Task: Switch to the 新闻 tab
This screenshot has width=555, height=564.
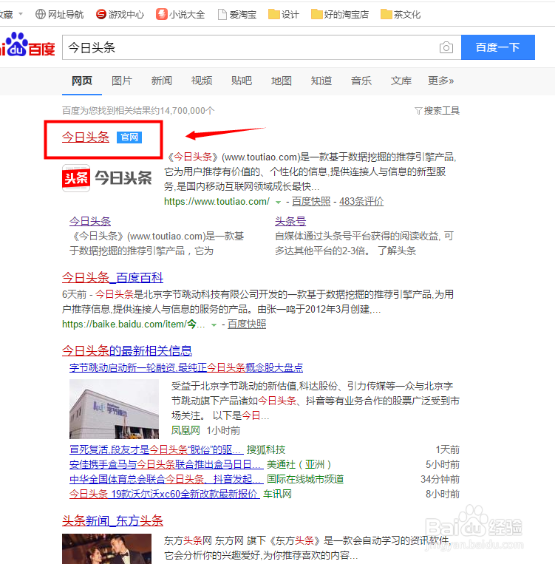Action: coord(162,81)
